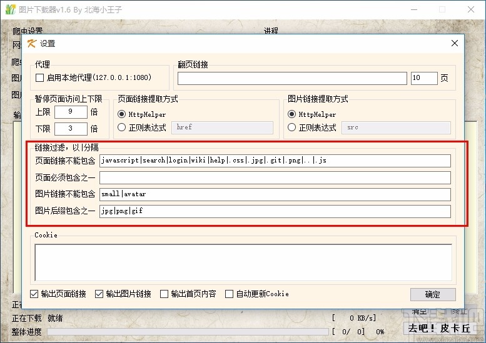Image resolution: width=486 pixels, height=343 pixels.
Task: Click the 图片下载器 app icon in title bar
Action: (x=11, y=9)
